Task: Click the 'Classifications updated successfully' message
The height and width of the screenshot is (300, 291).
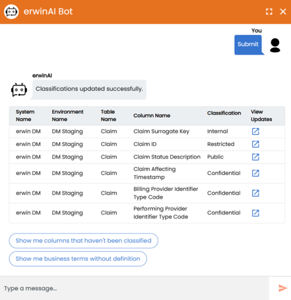Action: click(89, 89)
